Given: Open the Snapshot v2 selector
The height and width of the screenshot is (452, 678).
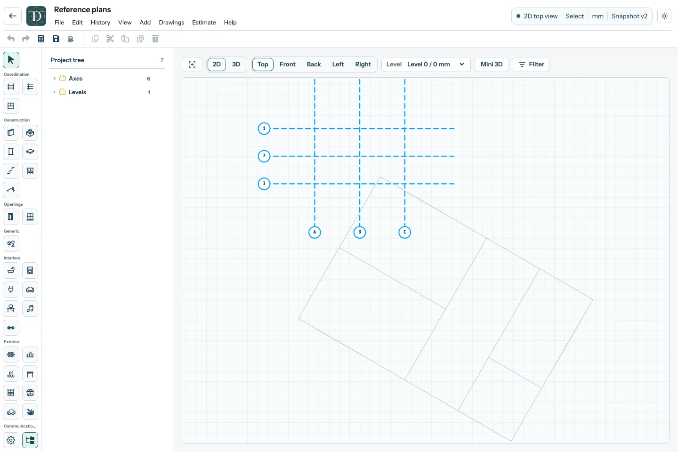Looking at the screenshot, I should coord(630,16).
